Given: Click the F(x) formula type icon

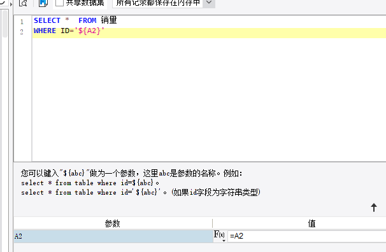Looking at the screenshot, I should 220,235.
